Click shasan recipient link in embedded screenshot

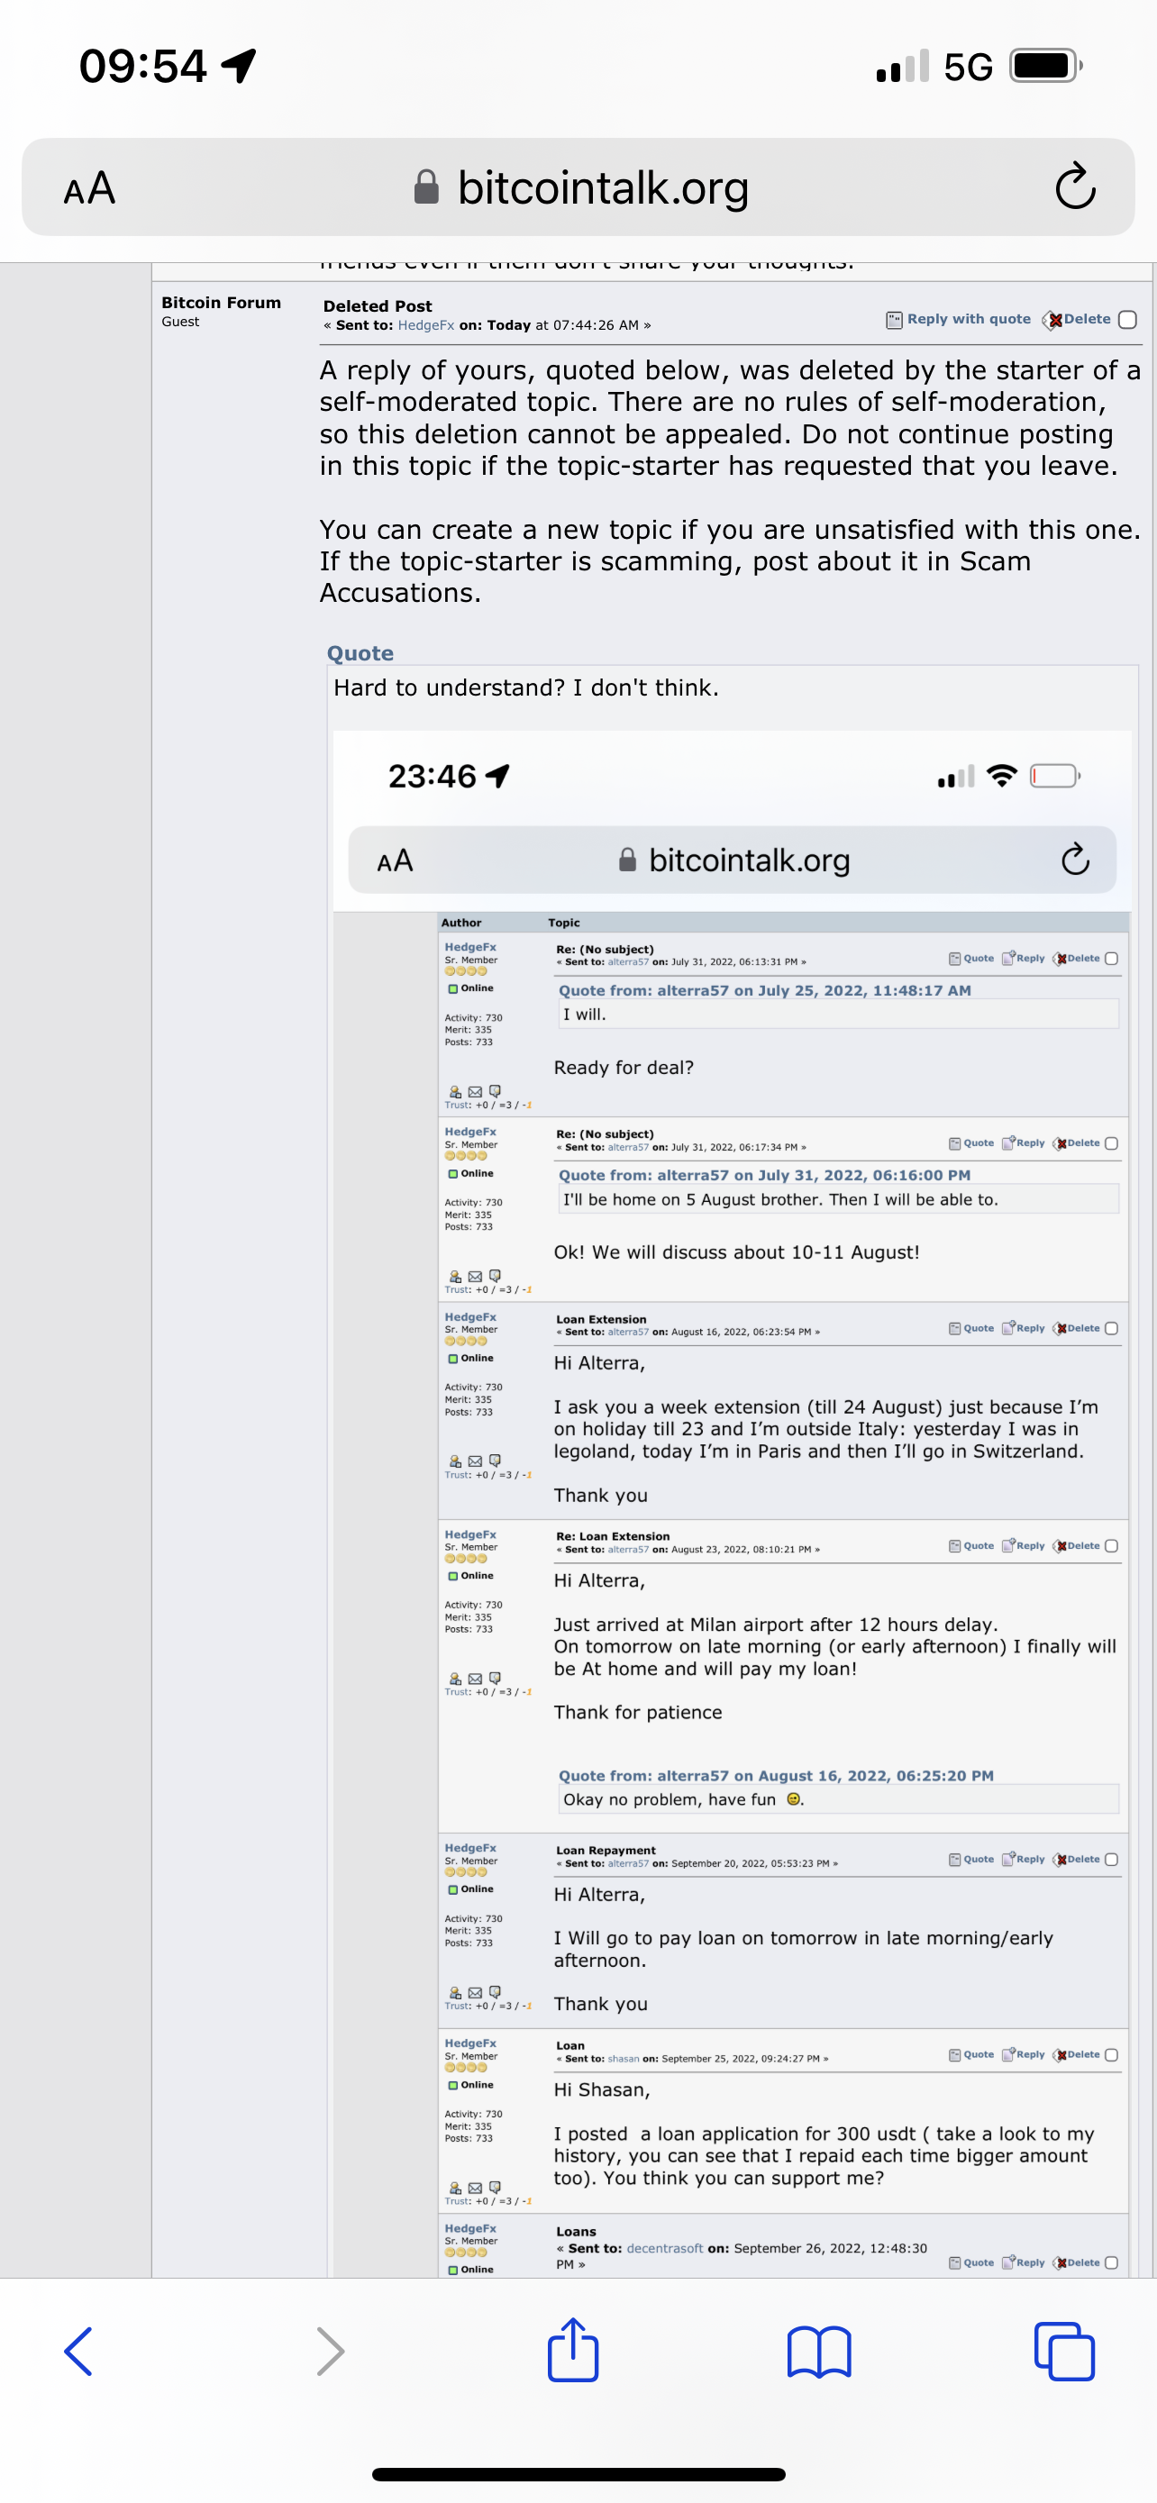point(624,2058)
